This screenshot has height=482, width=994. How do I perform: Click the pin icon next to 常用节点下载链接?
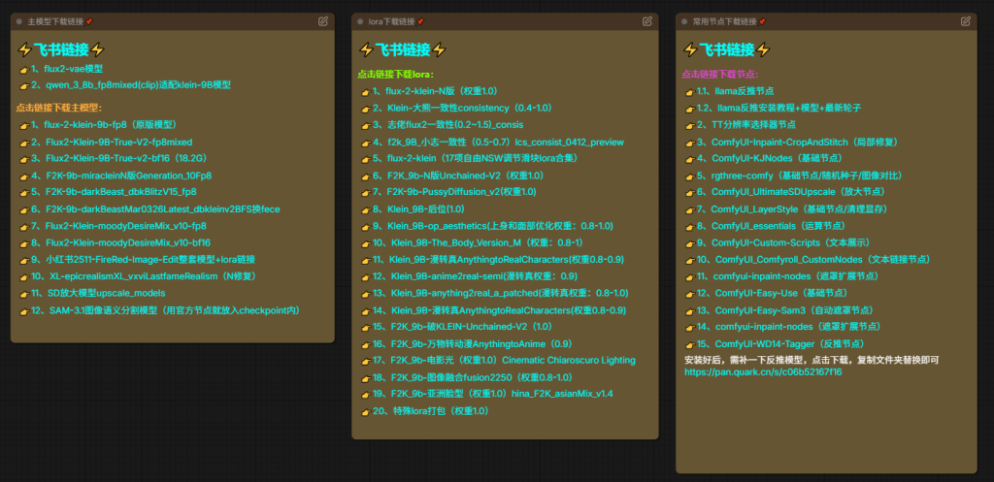(762, 21)
